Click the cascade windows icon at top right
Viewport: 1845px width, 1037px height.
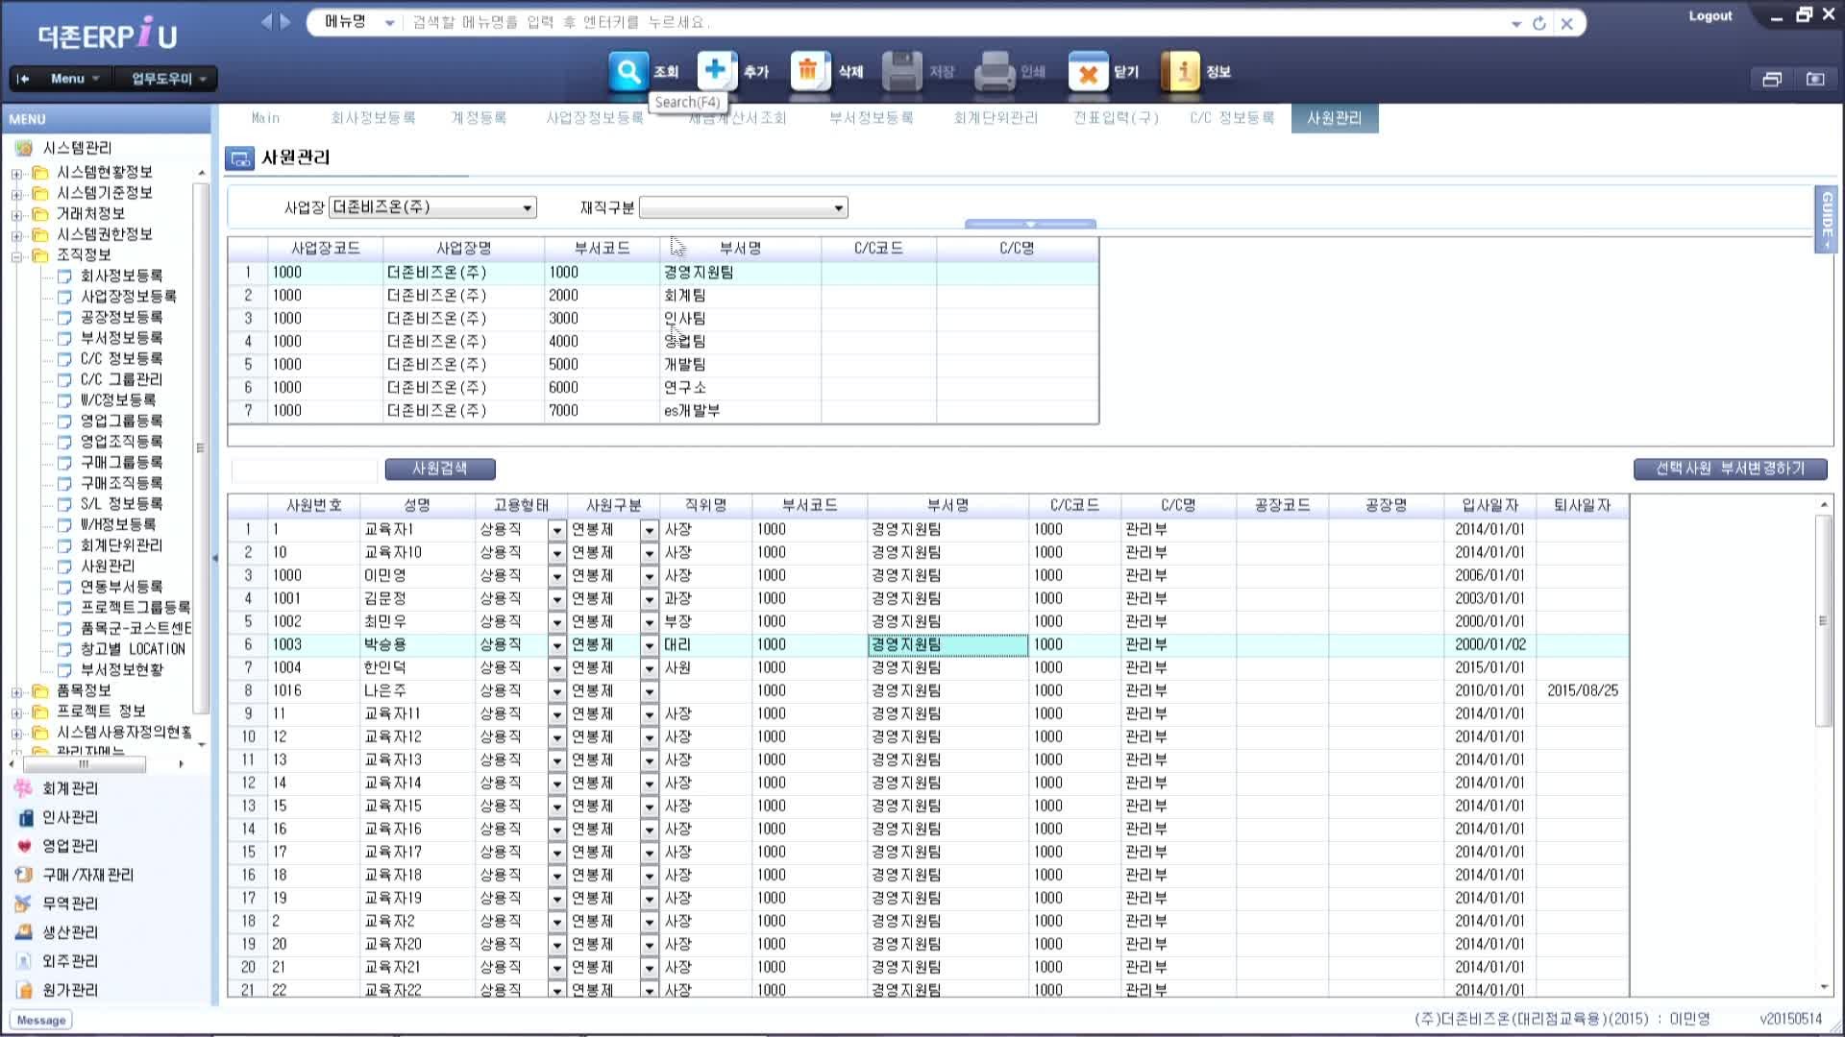click(1772, 79)
